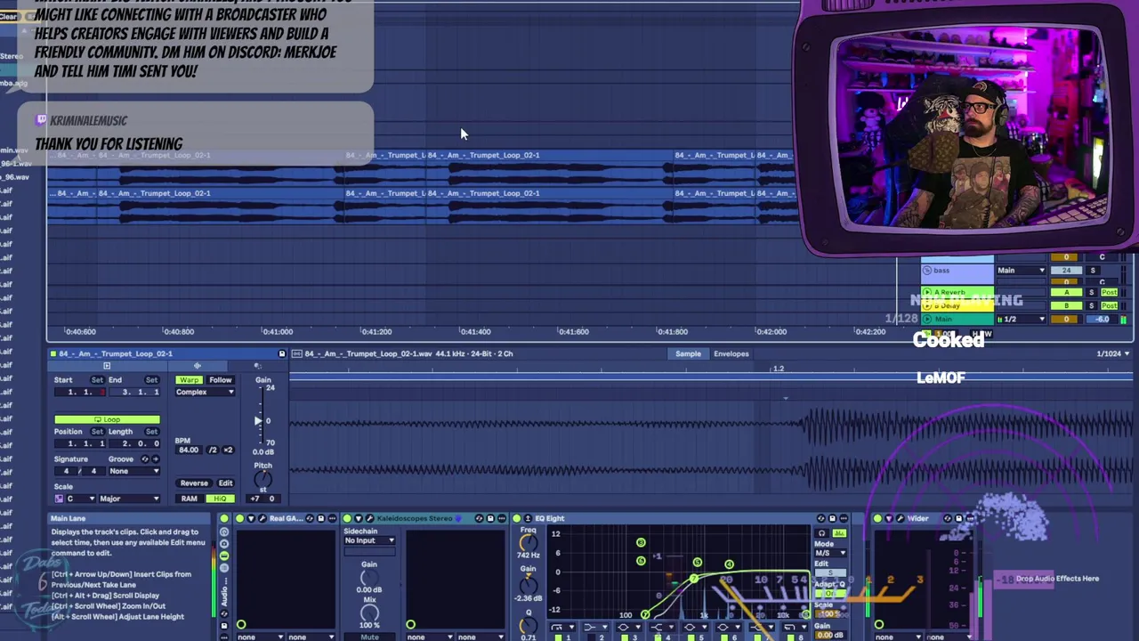
Task: Save the Real GA device preset
Action: pyautogui.click(x=321, y=518)
